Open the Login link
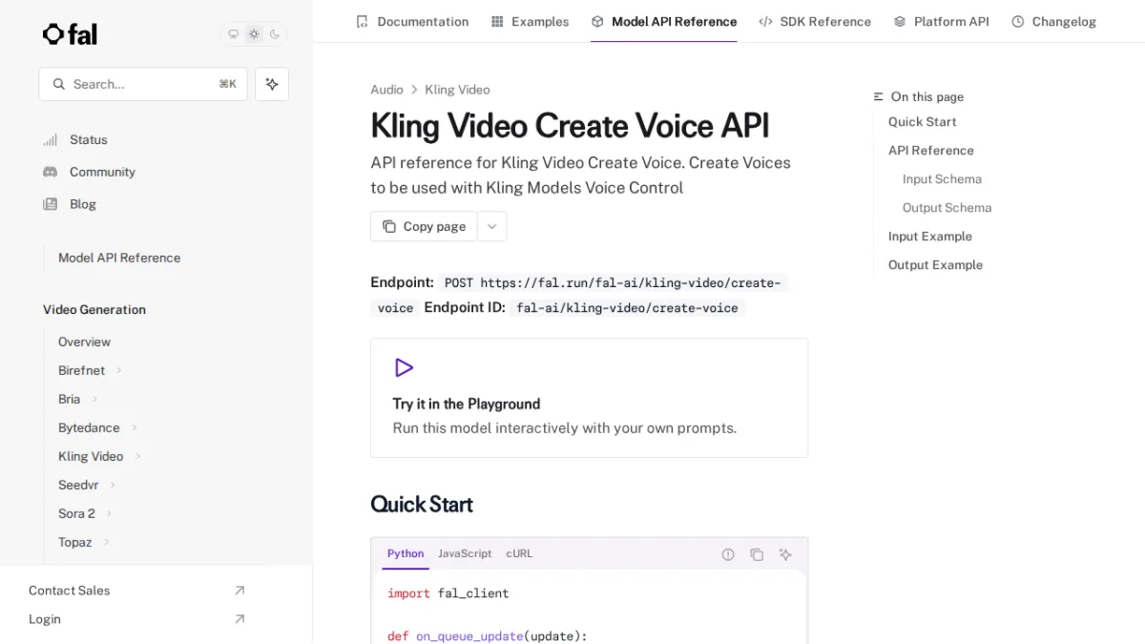 pos(44,619)
